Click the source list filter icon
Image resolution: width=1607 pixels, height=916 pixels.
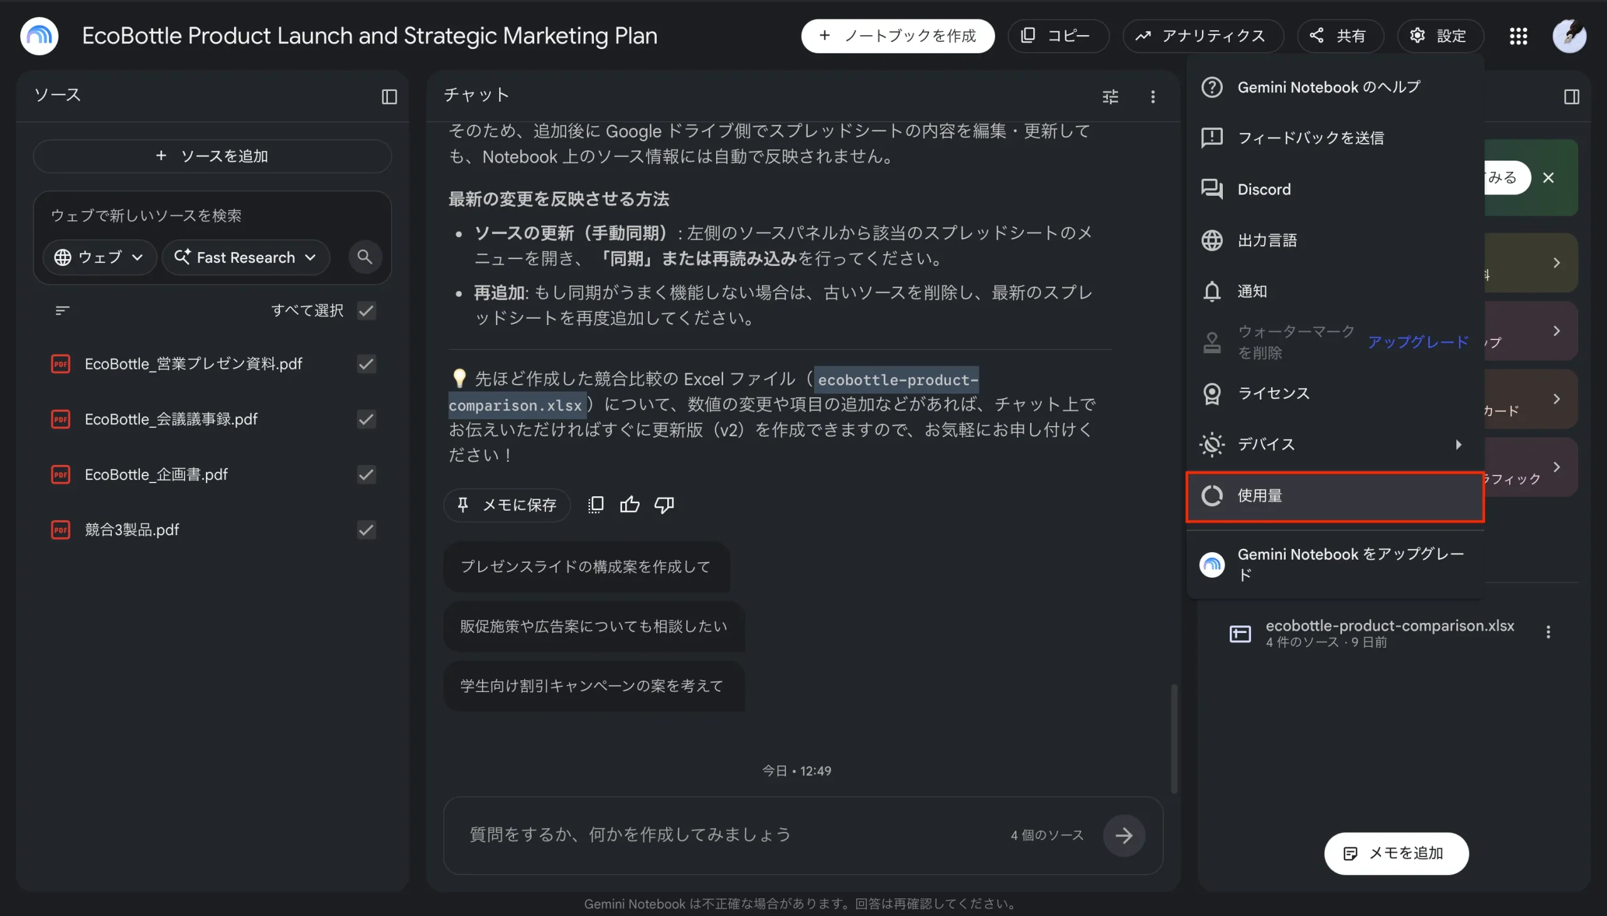point(62,310)
